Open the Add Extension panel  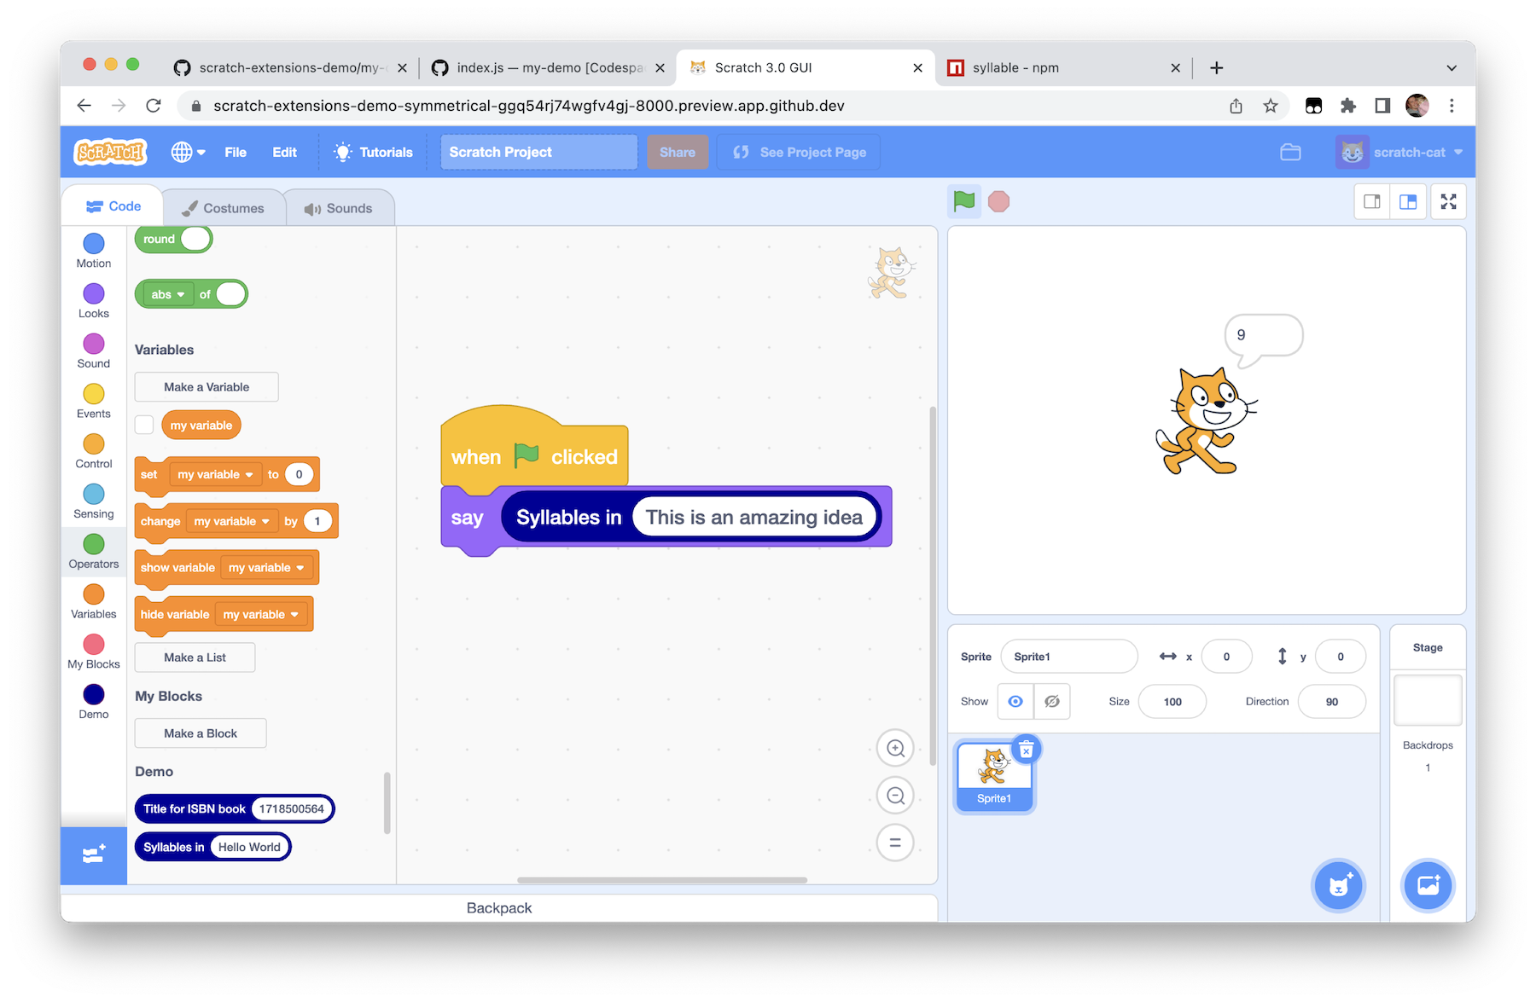pyautogui.click(x=92, y=854)
